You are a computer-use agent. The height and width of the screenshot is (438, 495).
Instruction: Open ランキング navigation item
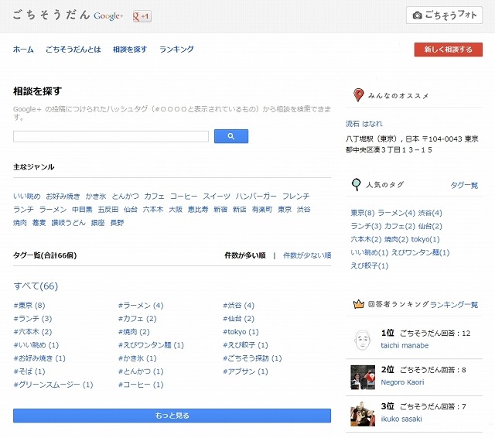click(176, 50)
